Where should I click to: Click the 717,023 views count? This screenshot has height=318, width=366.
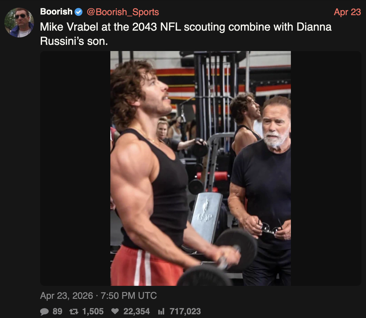click(185, 312)
